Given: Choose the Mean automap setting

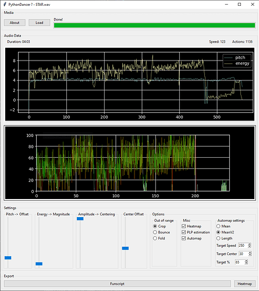Looking at the screenshot, I should [223, 226].
